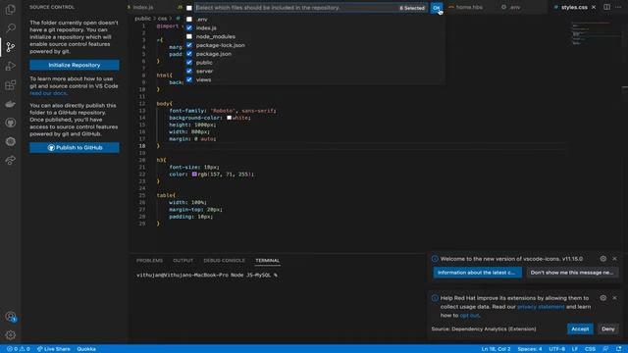
Task: Uncheck the package-lock.json checkbox
Action: coord(189,45)
